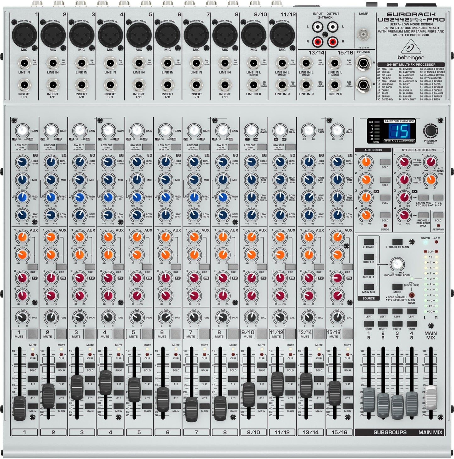
Task: Push the PROGRAM effects knob
Action: click(x=430, y=130)
